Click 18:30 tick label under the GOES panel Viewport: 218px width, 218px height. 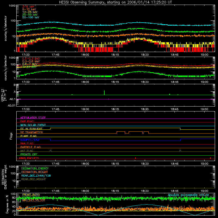(145, 109)
